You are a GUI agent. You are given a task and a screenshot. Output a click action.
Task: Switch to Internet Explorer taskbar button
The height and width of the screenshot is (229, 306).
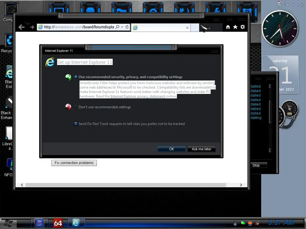[x=76, y=223]
